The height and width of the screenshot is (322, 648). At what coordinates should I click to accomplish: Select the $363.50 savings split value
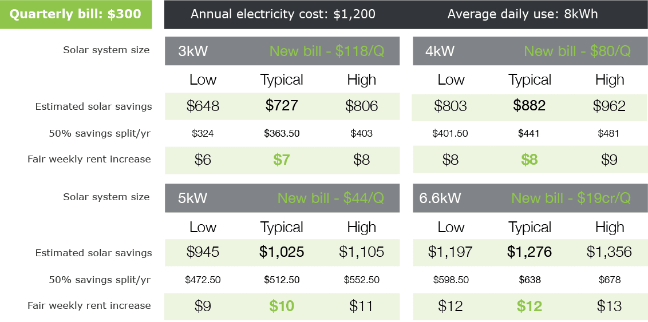[282, 133]
